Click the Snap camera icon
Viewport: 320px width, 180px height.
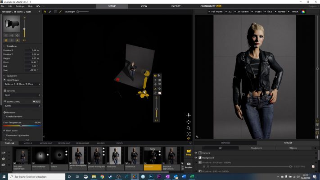[189, 153]
